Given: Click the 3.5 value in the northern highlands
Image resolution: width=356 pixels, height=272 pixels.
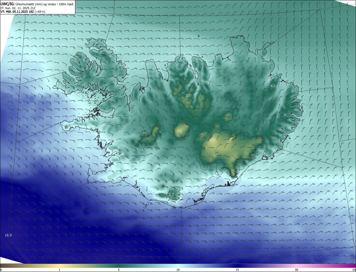Looking at the screenshot, I should tap(188, 95).
